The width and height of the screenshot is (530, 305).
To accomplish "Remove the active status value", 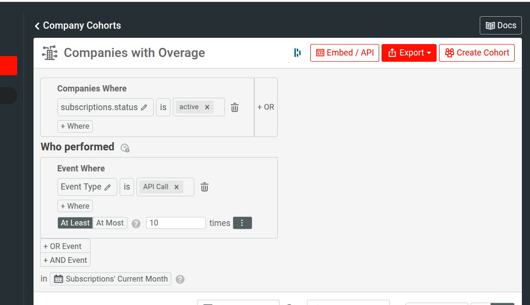I will tap(207, 107).
